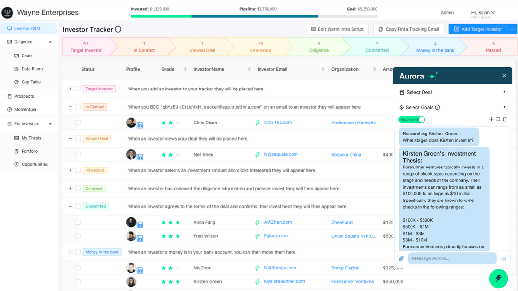The image size is (518, 291).
Task: Click the Message Aurora input field
Action: click(x=452, y=258)
